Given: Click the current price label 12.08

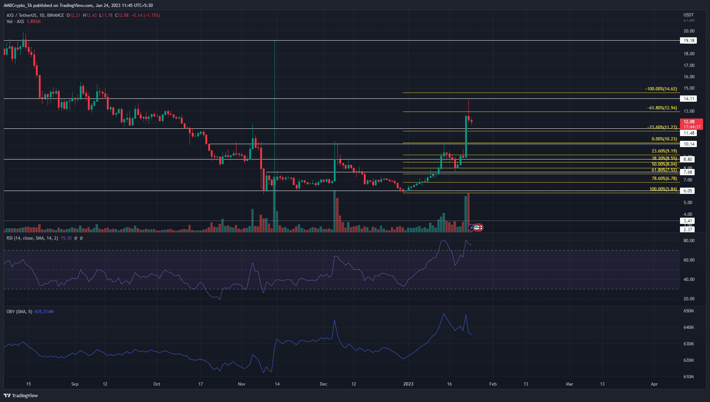Looking at the screenshot, I should [x=689, y=122].
